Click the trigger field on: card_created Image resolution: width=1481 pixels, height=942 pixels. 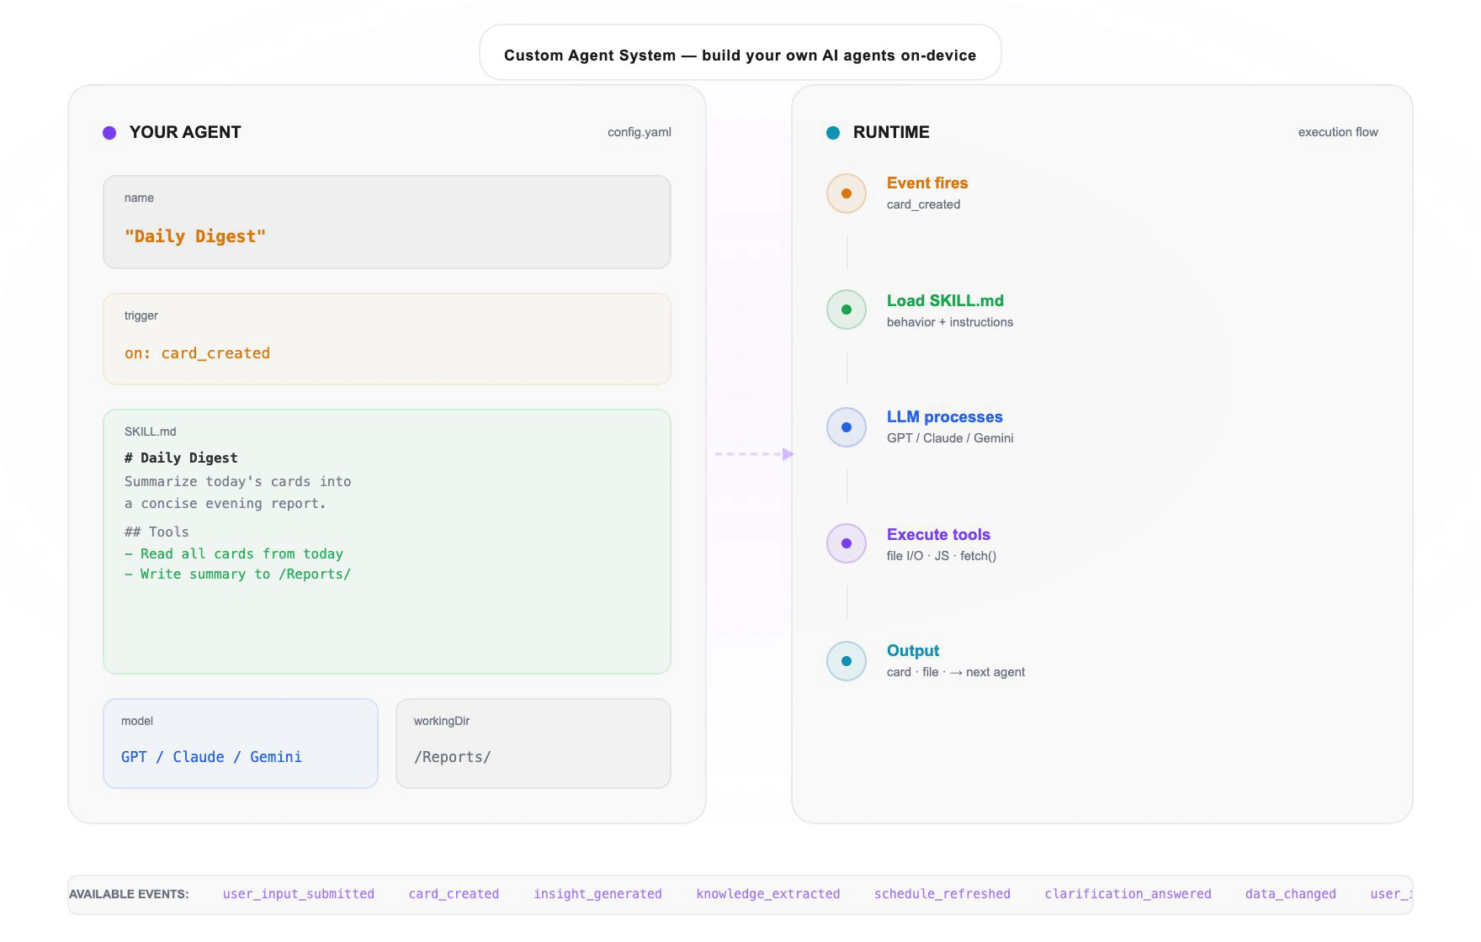click(x=387, y=339)
